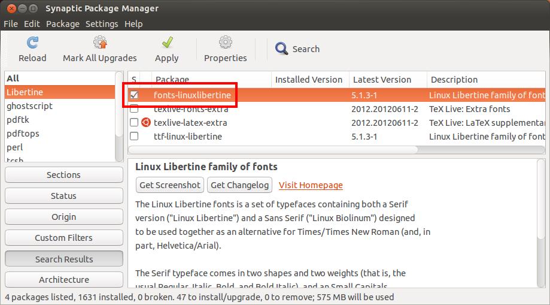Viewport: 550px width, 305px height.
Task: Click the Search magnifier icon
Action: (x=281, y=49)
